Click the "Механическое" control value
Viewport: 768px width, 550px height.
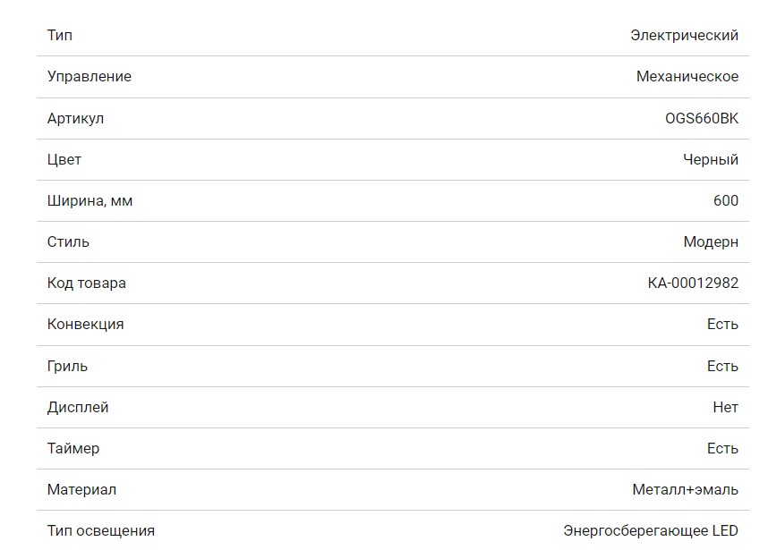pyautogui.click(x=687, y=77)
